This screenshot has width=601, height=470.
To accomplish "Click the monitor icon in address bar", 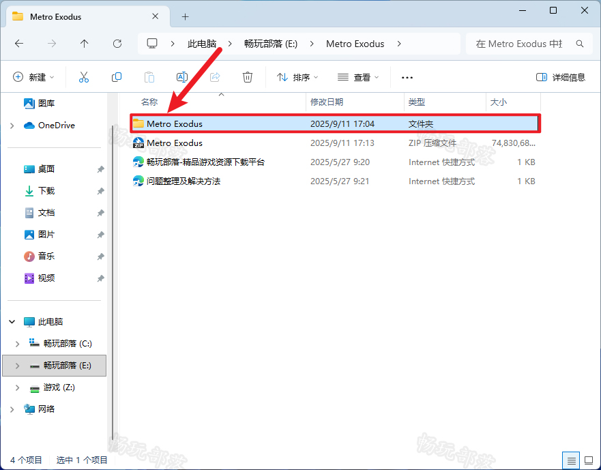I will pyautogui.click(x=152, y=44).
